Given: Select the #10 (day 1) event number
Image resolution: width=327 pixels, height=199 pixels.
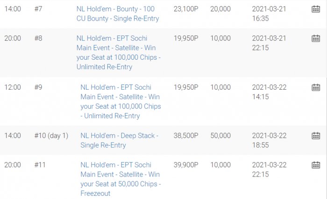Looking at the screenshot, I should (x=51, y=135).
